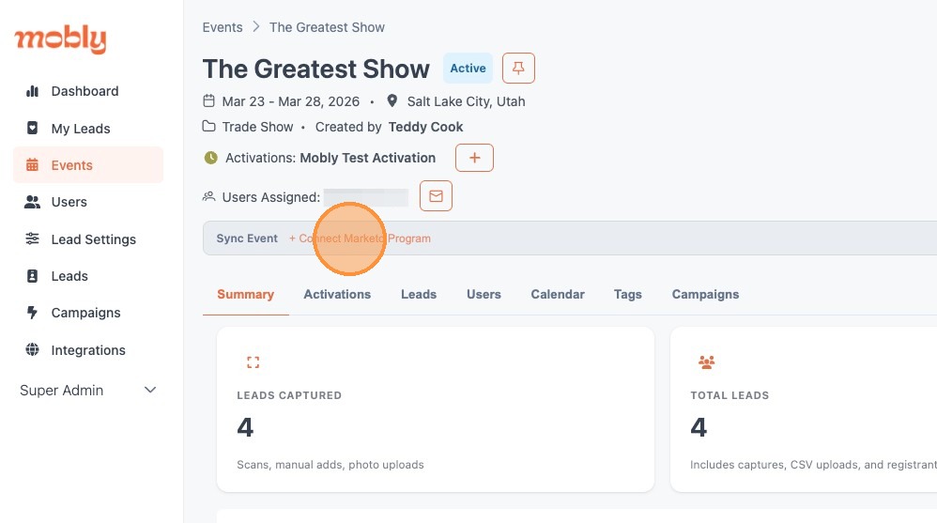Open Lead Settings in the sidebar
937x523 pixels.
click(x=93, y=239)
